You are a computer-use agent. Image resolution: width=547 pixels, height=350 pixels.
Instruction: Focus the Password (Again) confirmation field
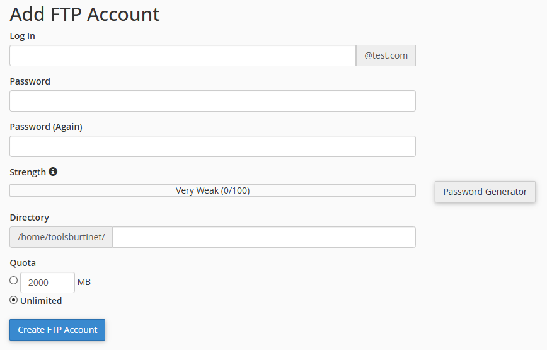212,146
